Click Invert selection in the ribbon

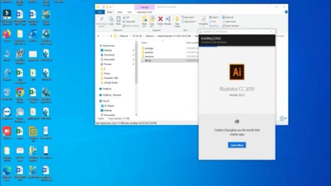230,26
